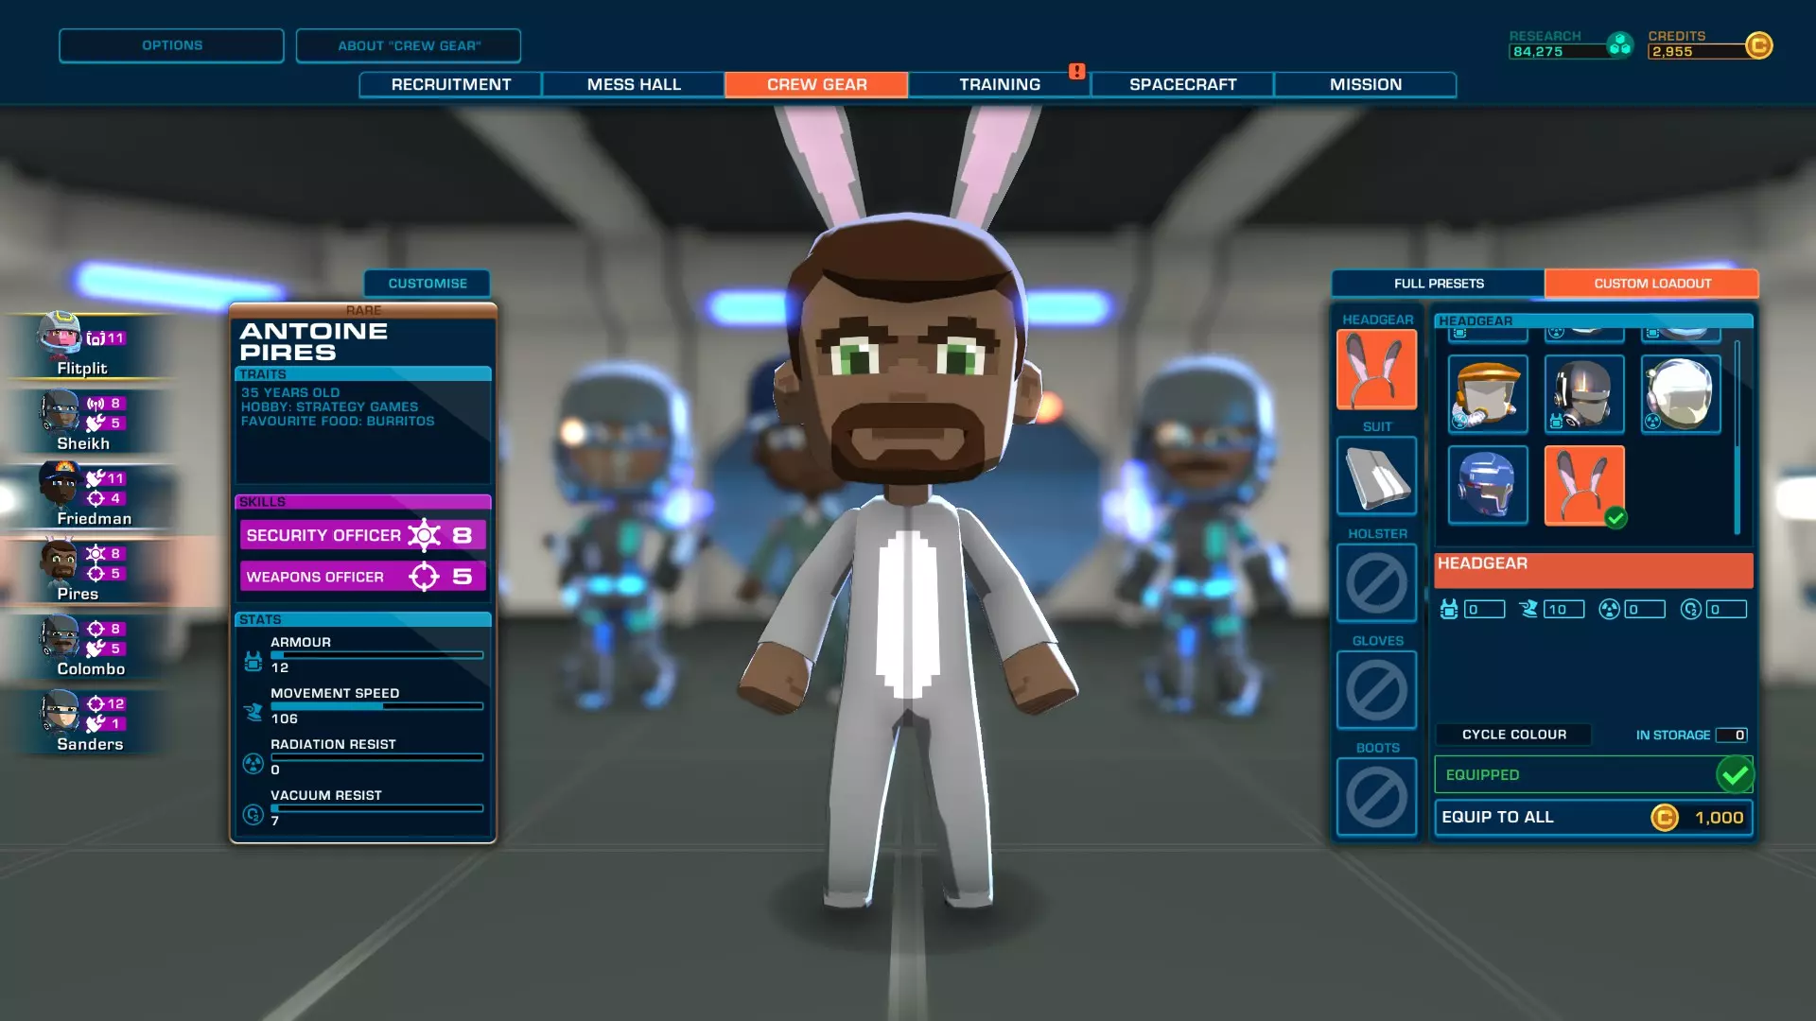
Task: Open the Suit equipment slot
Action: pos(1376,476)
